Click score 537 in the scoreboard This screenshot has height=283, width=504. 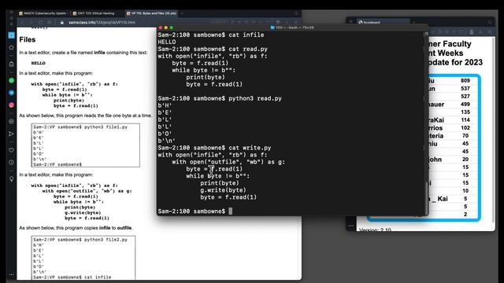point(465,89)
